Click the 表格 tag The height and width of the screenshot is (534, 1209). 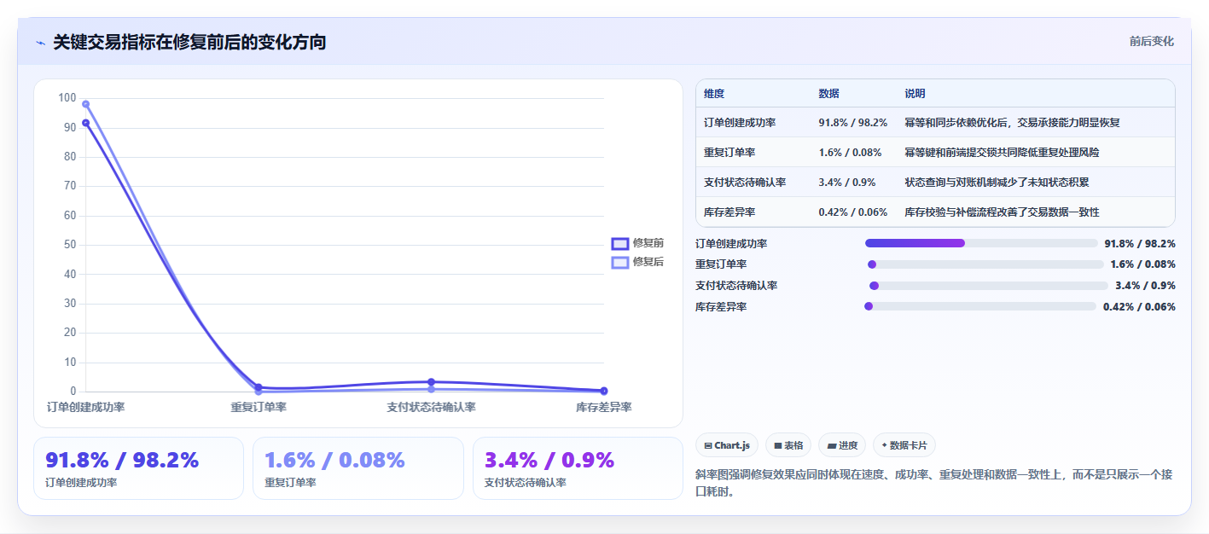click(788, 445)
